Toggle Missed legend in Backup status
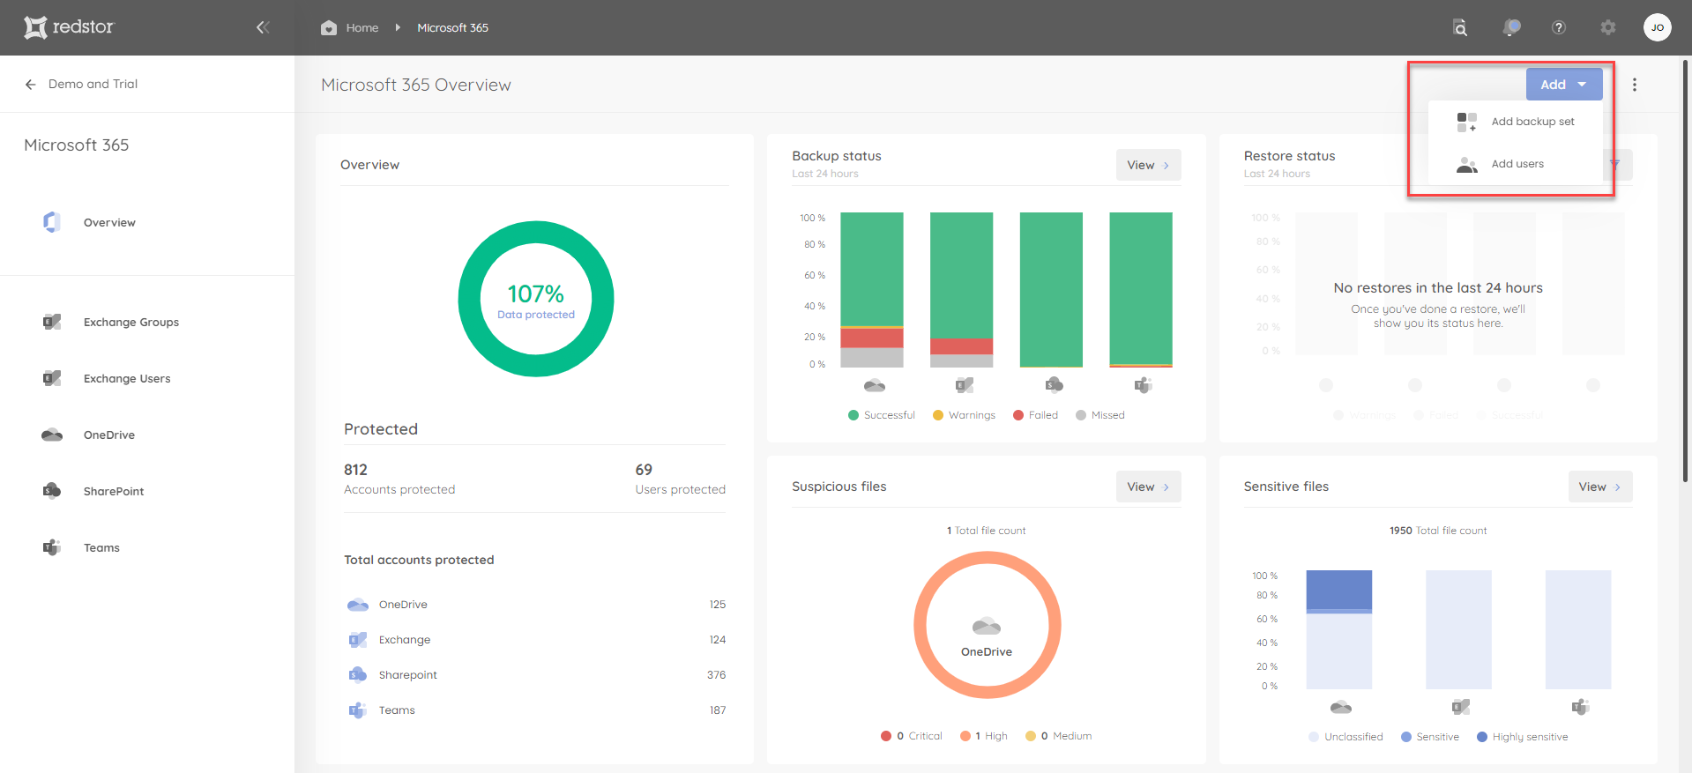The image size is (1692, 773). (1099, 415)
